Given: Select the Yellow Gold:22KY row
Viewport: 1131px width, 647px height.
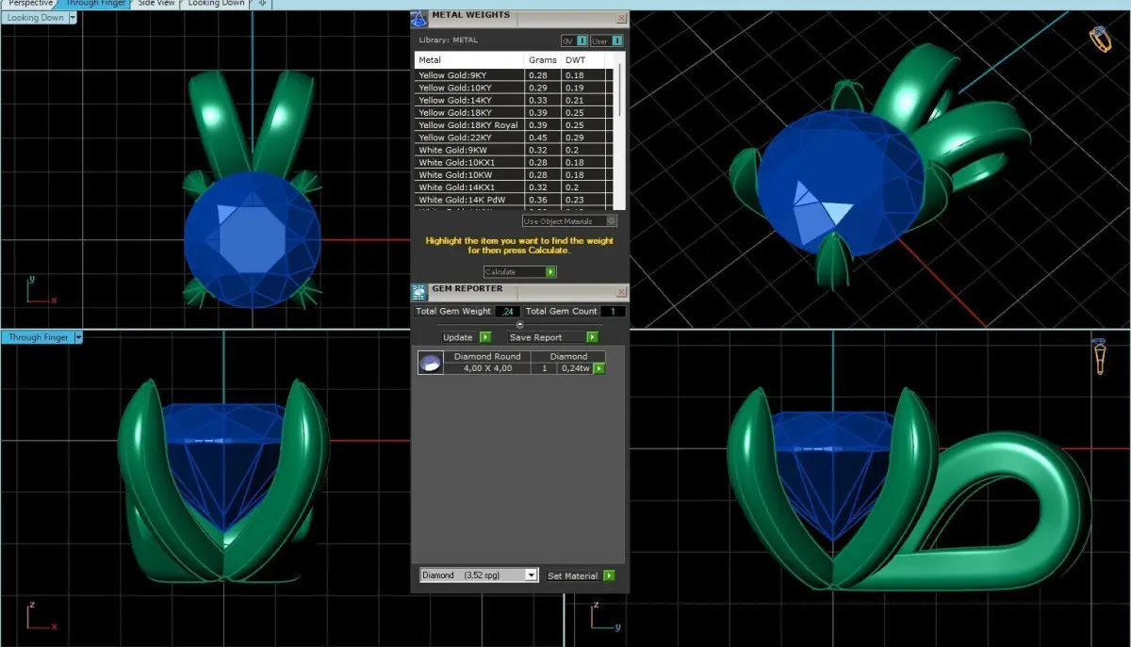Looking at the screenshot, I should [x=514, y=137].
